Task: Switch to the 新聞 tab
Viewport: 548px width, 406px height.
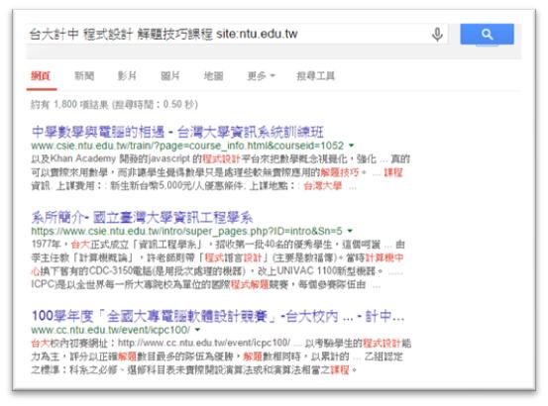Action: [84, 76]
